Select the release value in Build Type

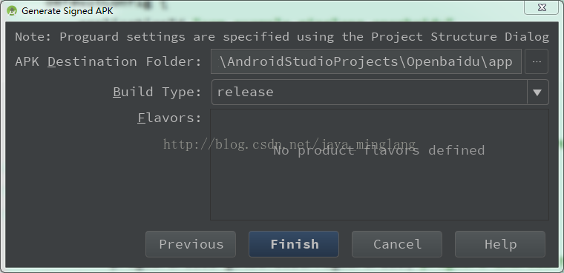[246, 92]
